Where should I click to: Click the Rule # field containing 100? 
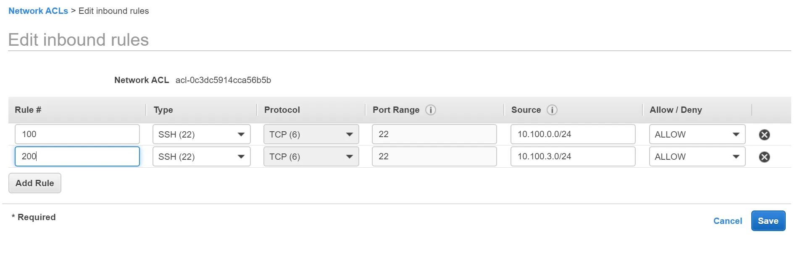[77, 134]
